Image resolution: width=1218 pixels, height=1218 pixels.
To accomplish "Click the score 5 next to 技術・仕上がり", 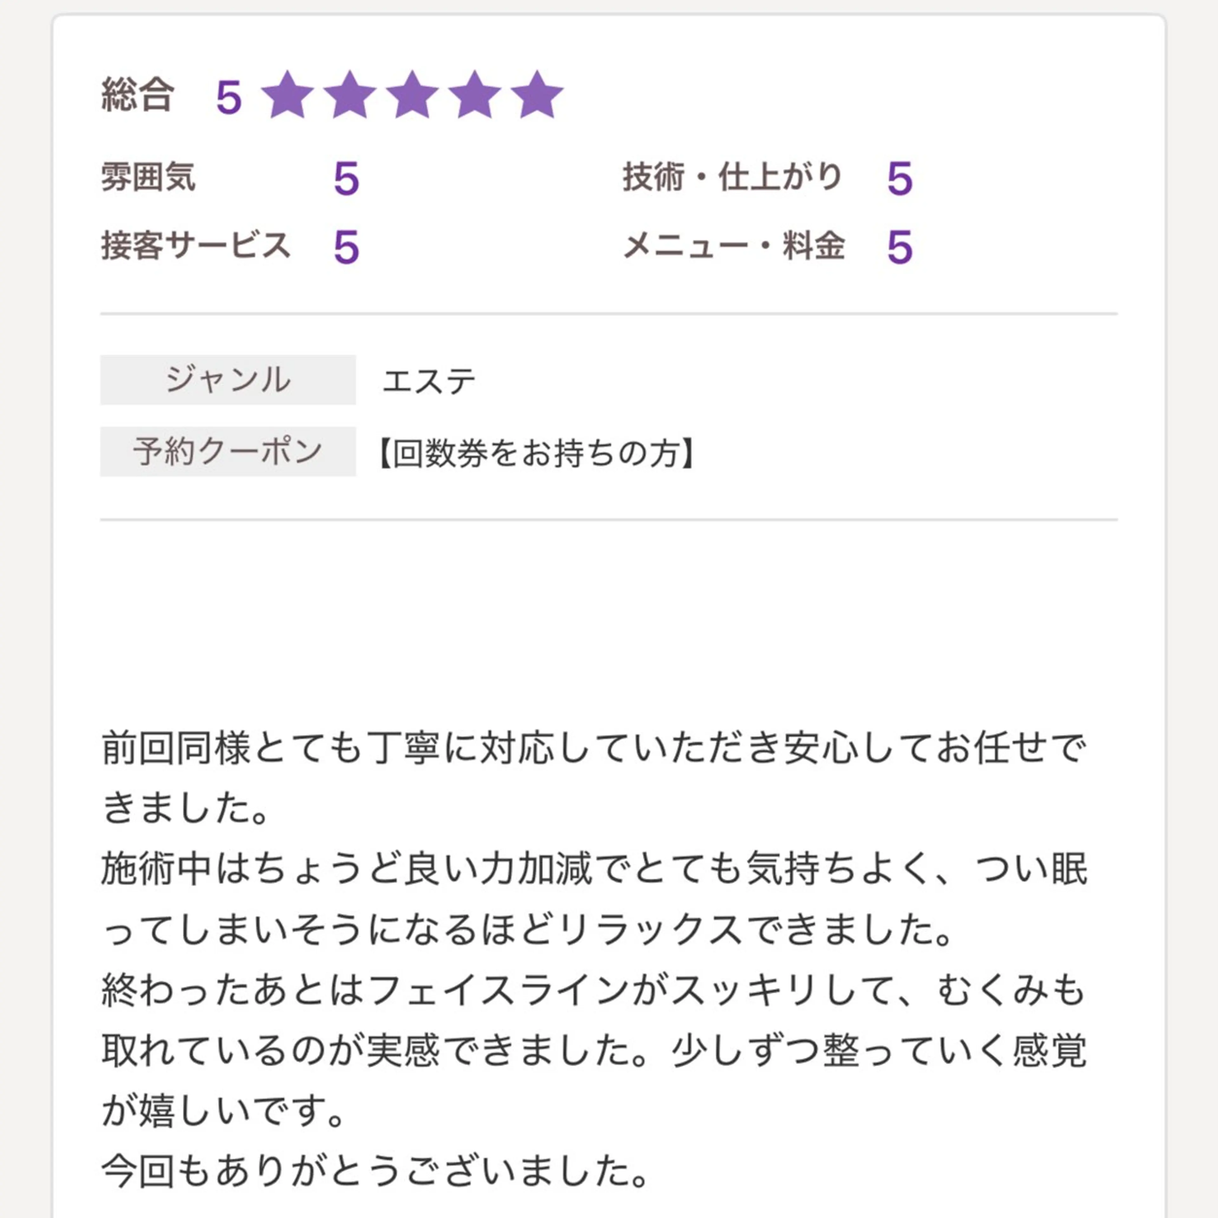I will tap(900, 179).
